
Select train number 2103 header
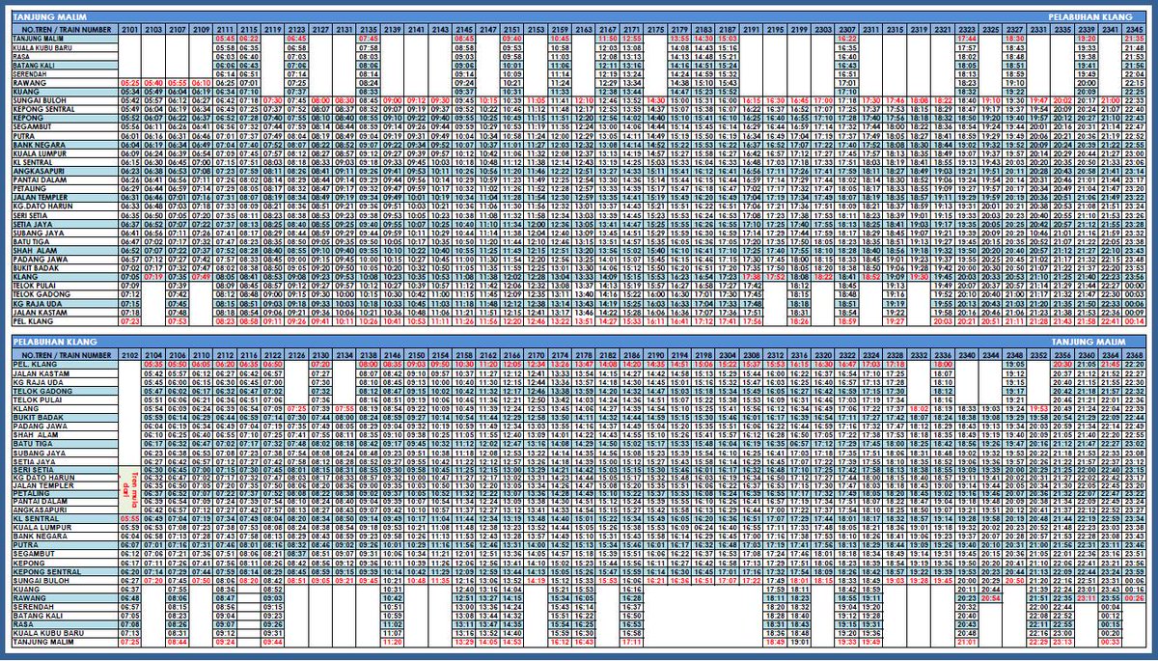(x=153, y=29)
